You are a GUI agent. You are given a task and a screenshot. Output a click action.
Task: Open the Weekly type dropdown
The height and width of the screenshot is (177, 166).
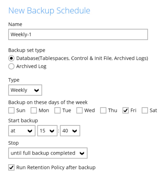pos(25,90)
